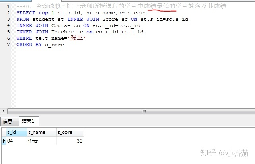
Task: Click 'Teacher' table name on line 5
Action: coord(62,32)
